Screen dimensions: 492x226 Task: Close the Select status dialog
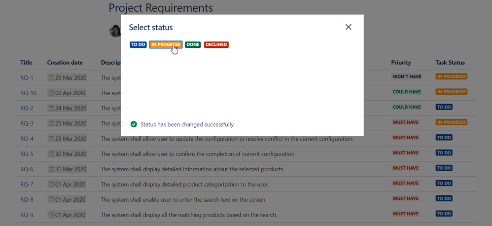point(348,27)
